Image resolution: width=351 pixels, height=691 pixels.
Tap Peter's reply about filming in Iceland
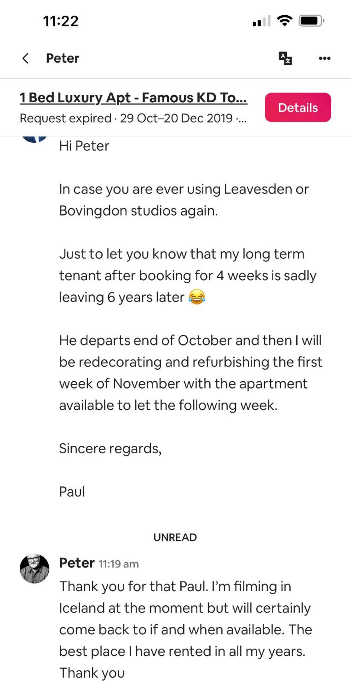[186, 629]
